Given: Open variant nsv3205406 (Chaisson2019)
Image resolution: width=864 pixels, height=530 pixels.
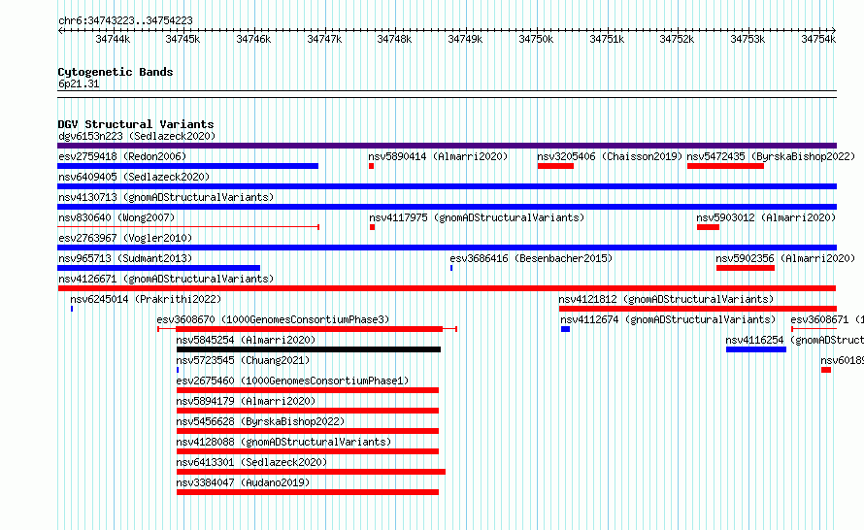Looking at the screenshot, I should click(610, 156).
